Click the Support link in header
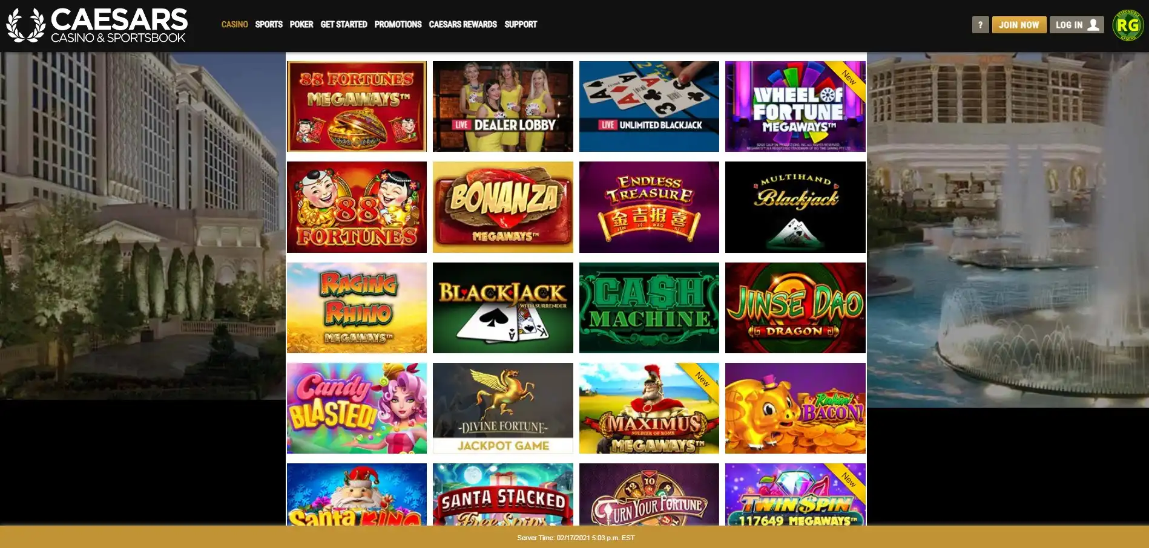This screenshot has height=548, width=1149. pos(521,25)
